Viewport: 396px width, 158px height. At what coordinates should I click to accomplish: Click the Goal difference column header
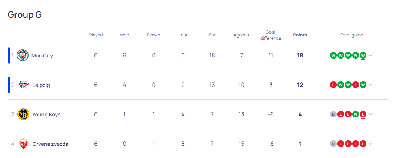point(271,35)
